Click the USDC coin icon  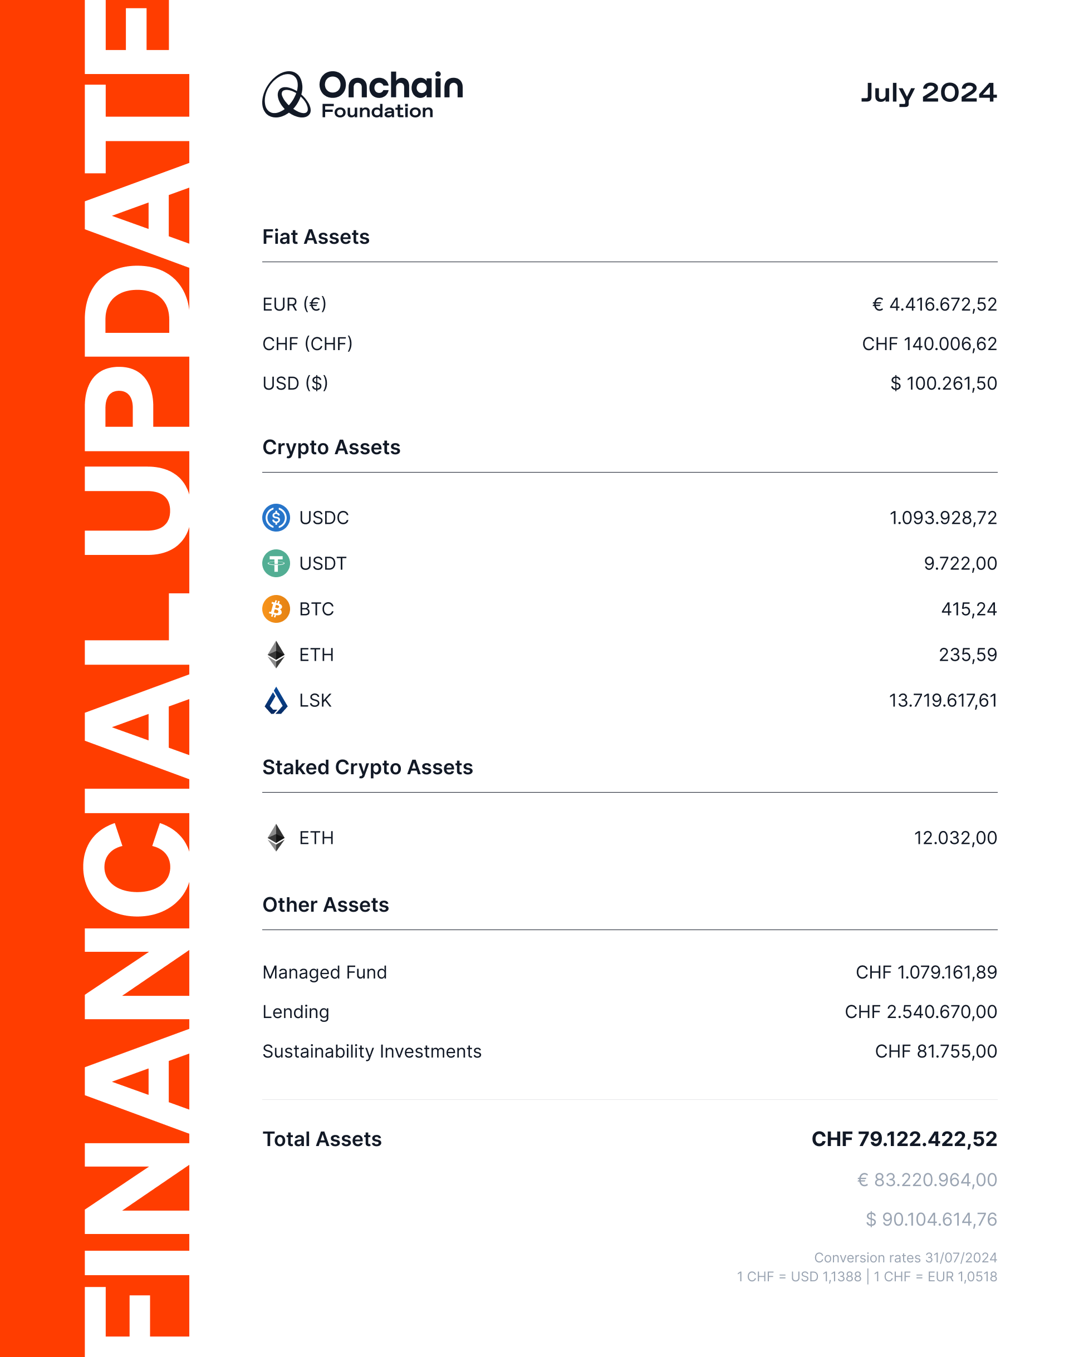pyautogui.click(x=276, y=518)
